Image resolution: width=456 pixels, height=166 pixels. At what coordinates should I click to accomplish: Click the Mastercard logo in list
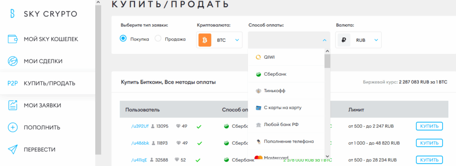point(258,158)
